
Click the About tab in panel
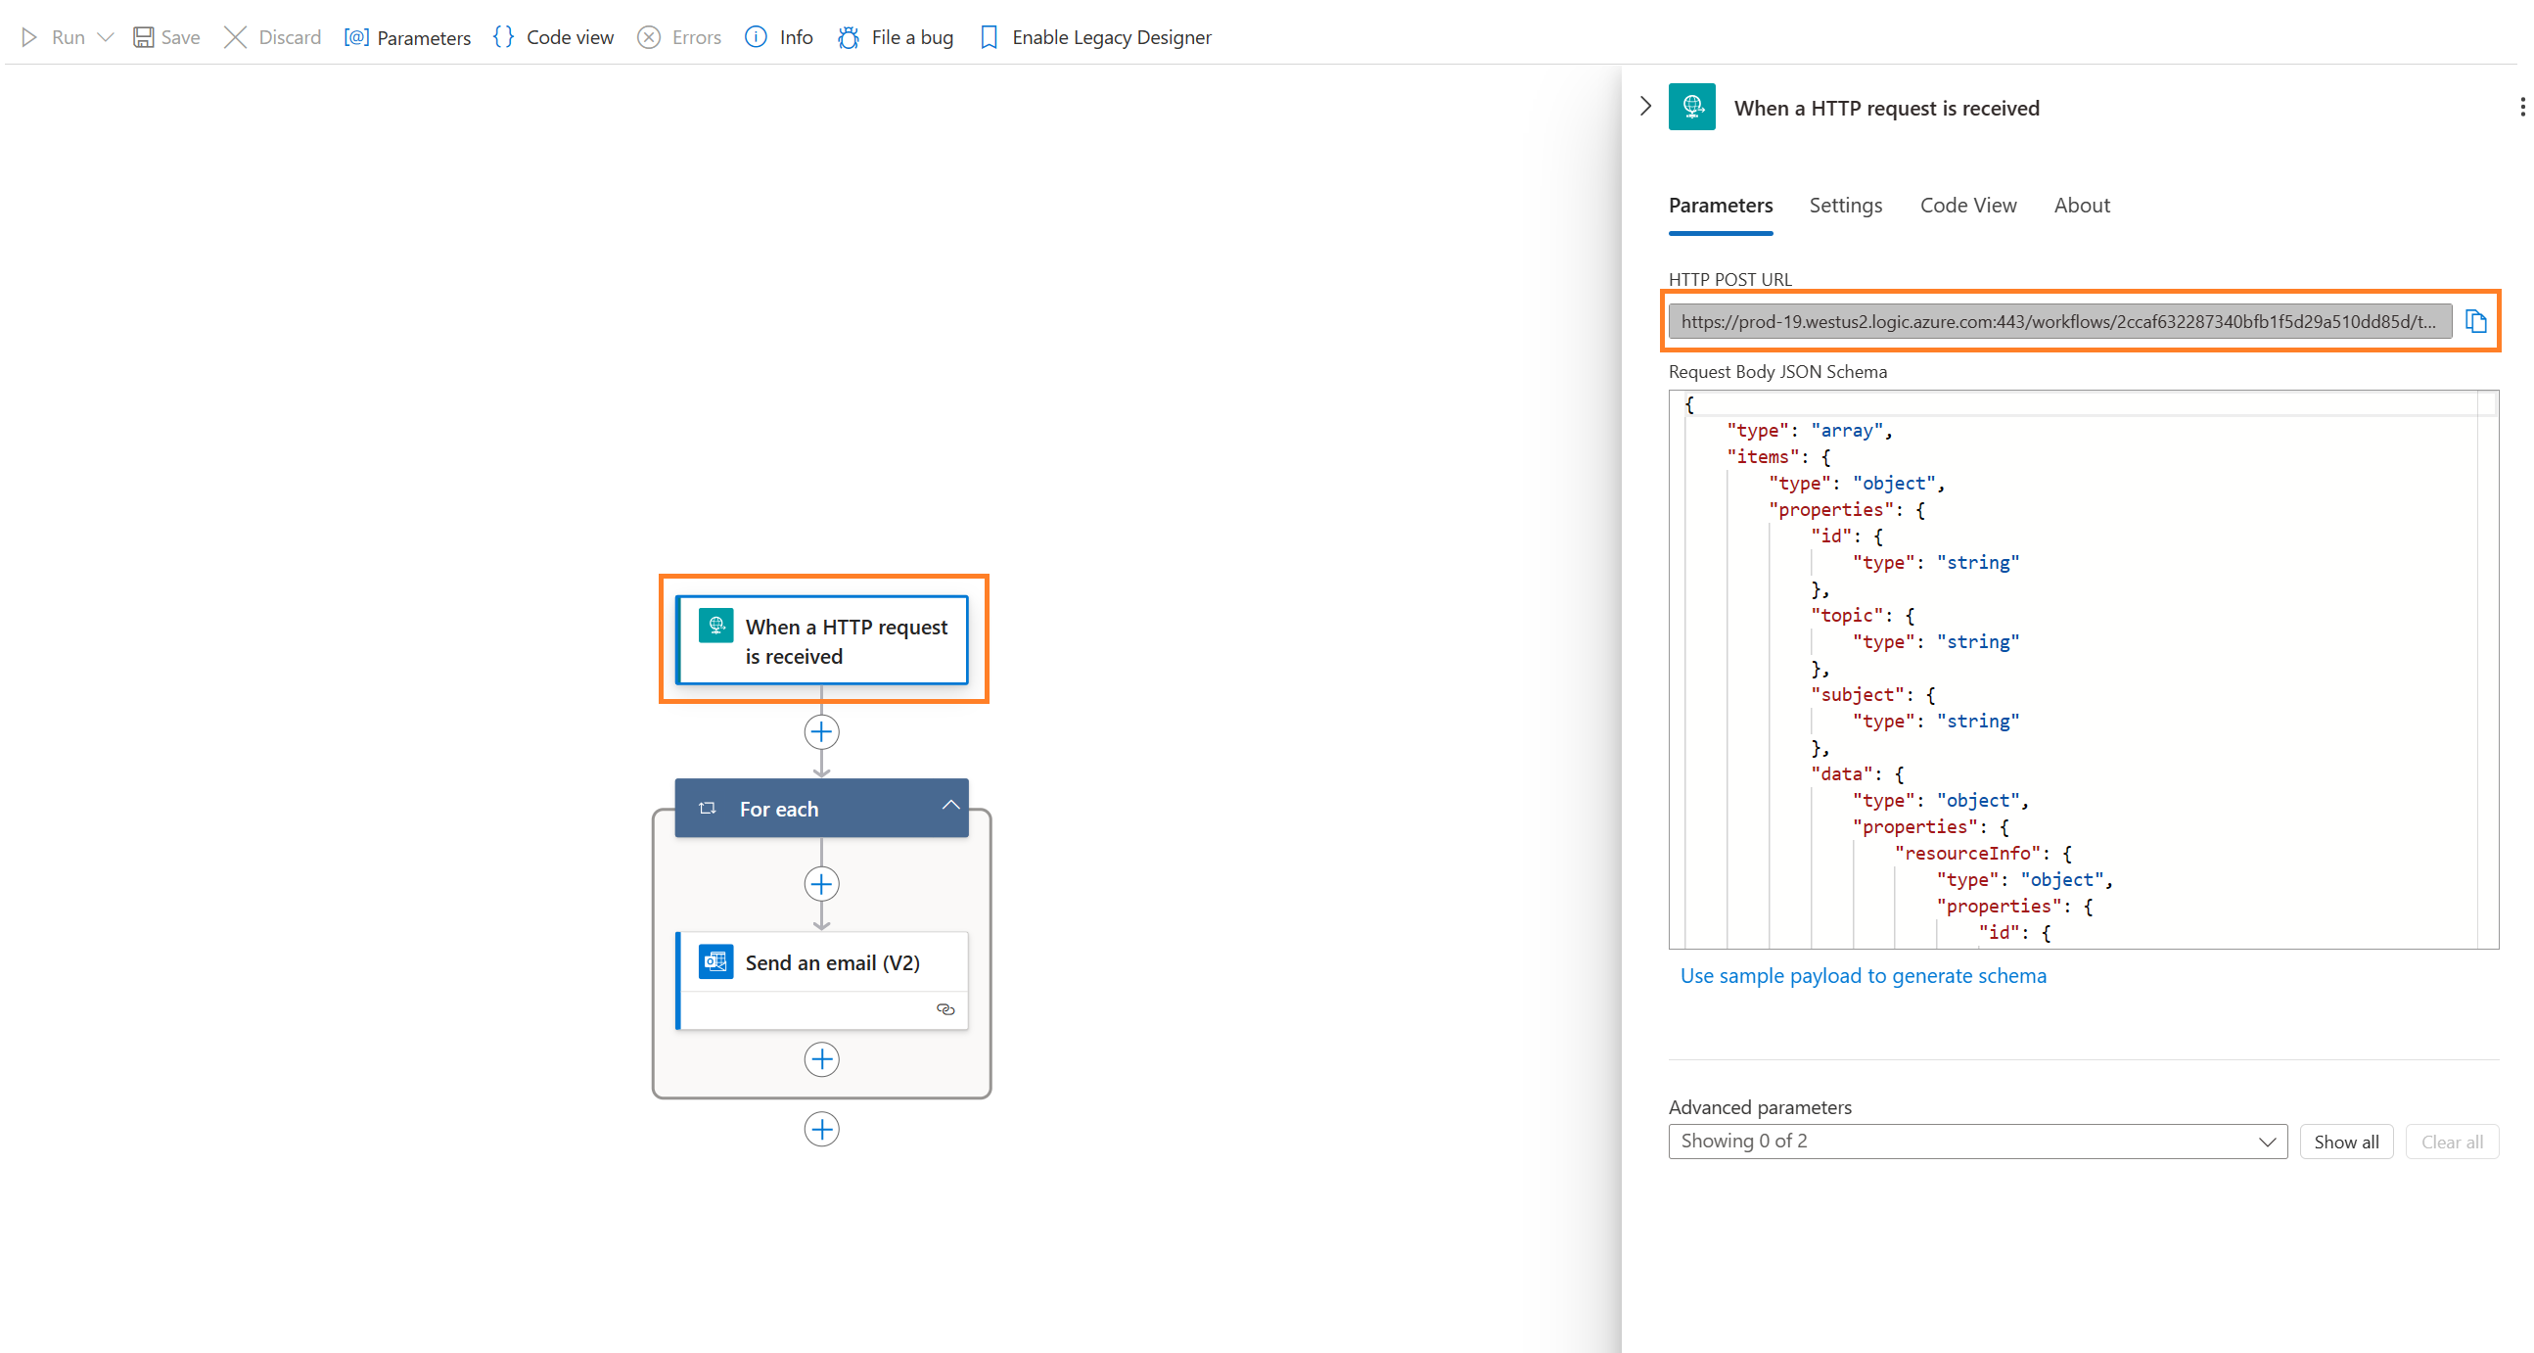[2085, 205]
